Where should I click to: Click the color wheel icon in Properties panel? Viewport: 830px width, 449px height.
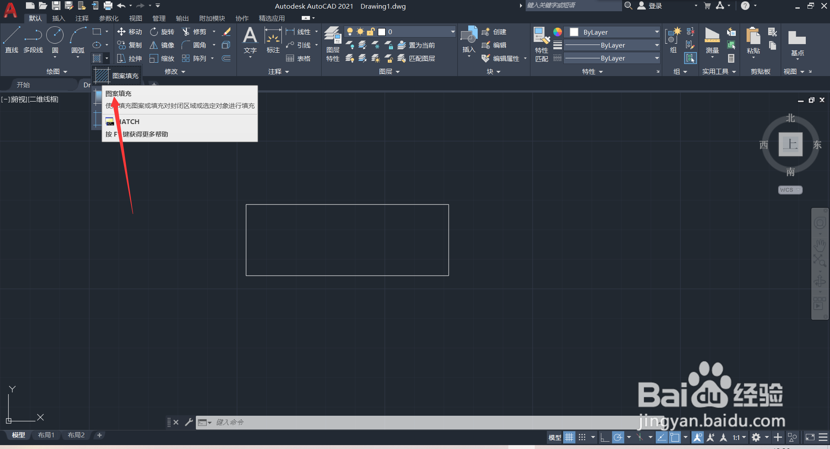(558, 32)
